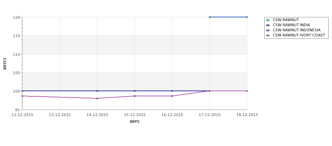This screenshot has width=332, height=146.
Task: Click the x-axis label 17-12-2015
Action: tap(210, 115)
